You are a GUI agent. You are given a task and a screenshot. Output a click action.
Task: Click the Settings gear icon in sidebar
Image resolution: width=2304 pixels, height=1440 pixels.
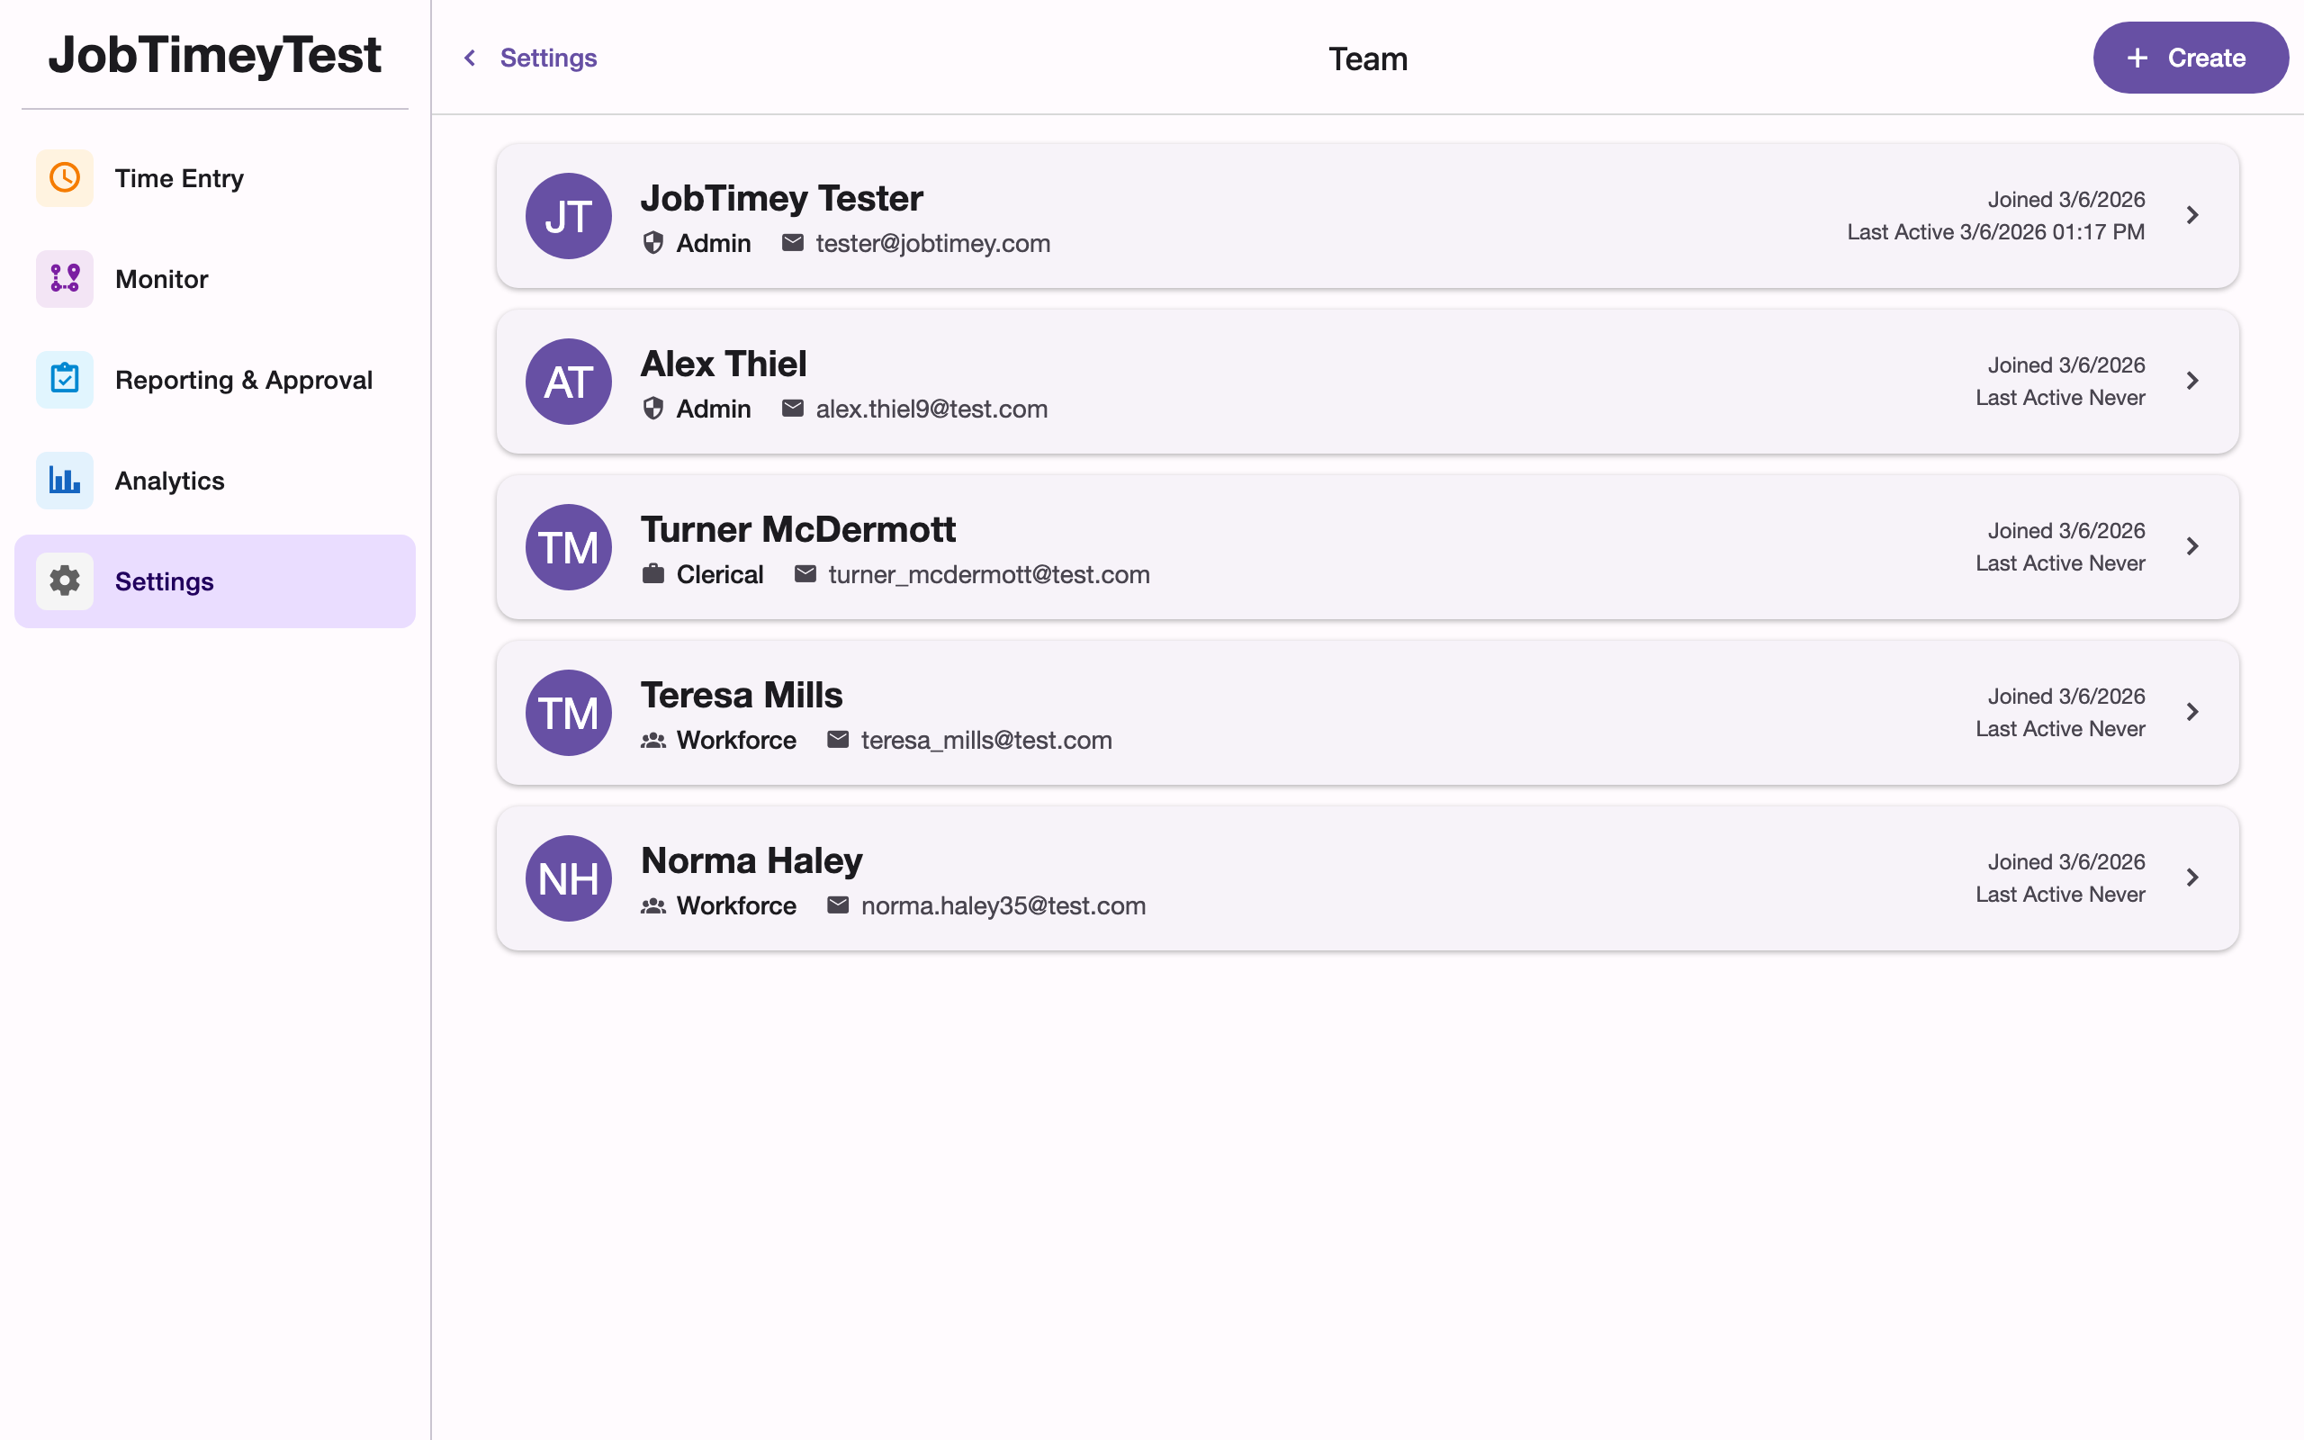tap(64, 581)
